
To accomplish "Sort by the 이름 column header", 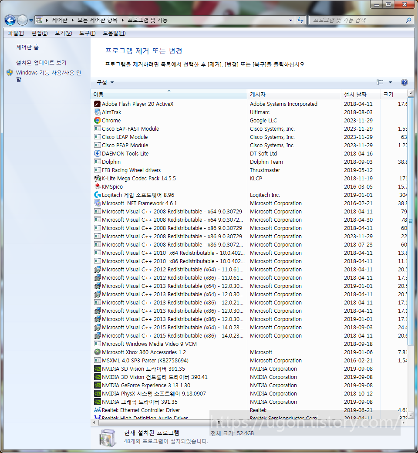I will click(x=169, y=95).
